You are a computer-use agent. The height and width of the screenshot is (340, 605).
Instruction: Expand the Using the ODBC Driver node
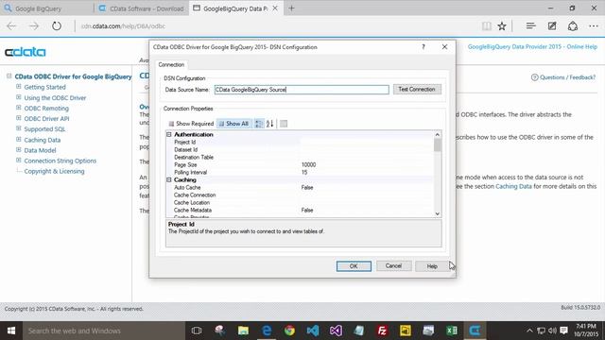click(19, 97)
